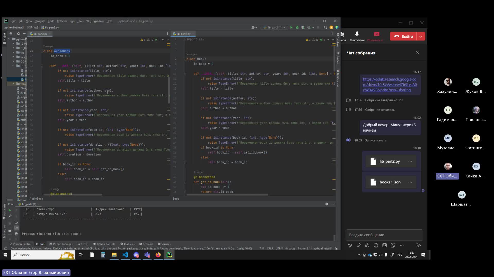The width and height of the screenshot is (494, 277).
Task: Collapse the pythonProject3 root node
Action: [x=10, y=39]
